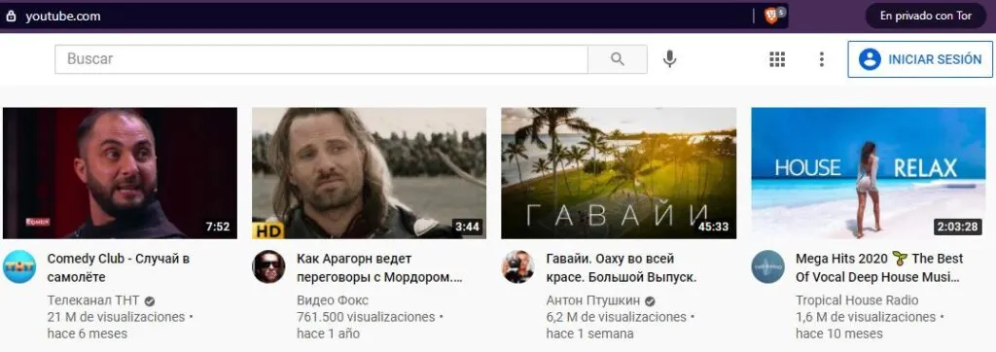
Task: Click the 3:44 duration badge
Action: tap(467, 227)
